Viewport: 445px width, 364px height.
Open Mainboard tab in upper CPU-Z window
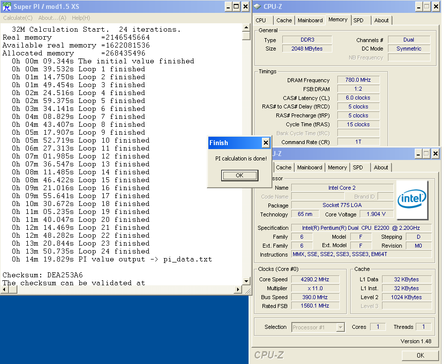[310, 20]
